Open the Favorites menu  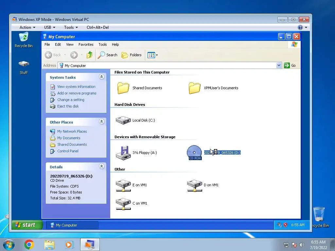(86, 44)
